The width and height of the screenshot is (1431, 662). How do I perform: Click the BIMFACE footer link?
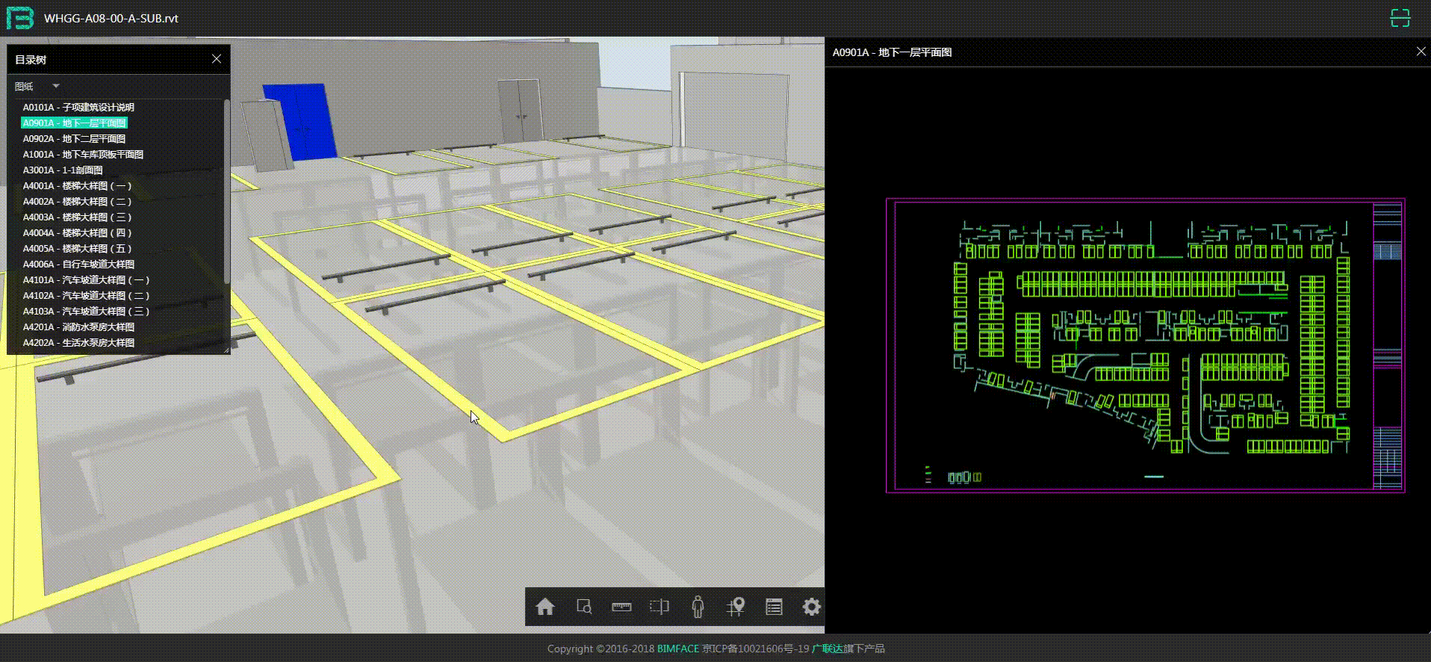(x=677, y=649)
